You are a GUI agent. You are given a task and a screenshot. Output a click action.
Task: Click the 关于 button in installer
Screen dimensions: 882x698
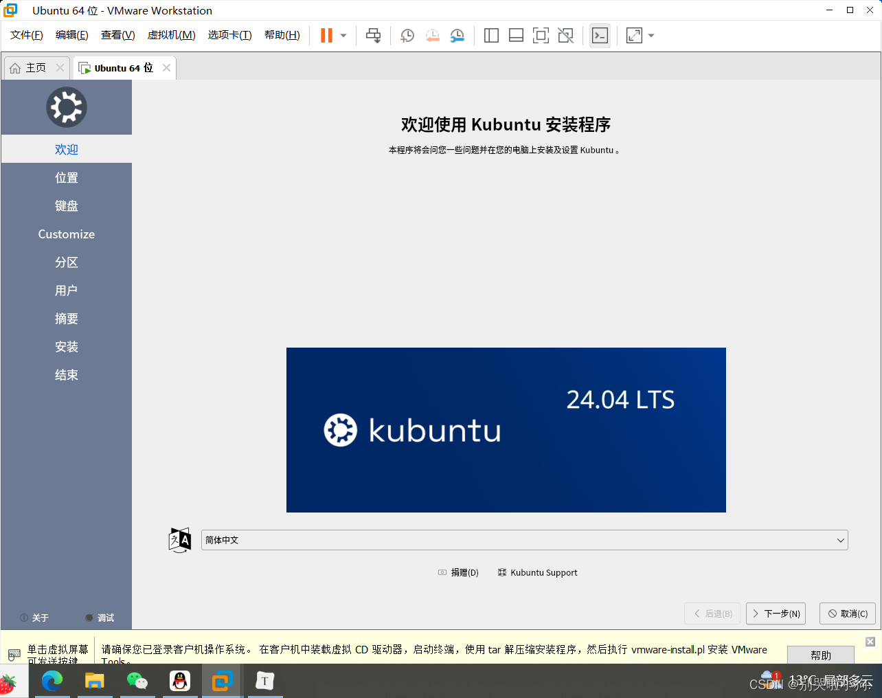pyautogui.click(x=34, y=618)
